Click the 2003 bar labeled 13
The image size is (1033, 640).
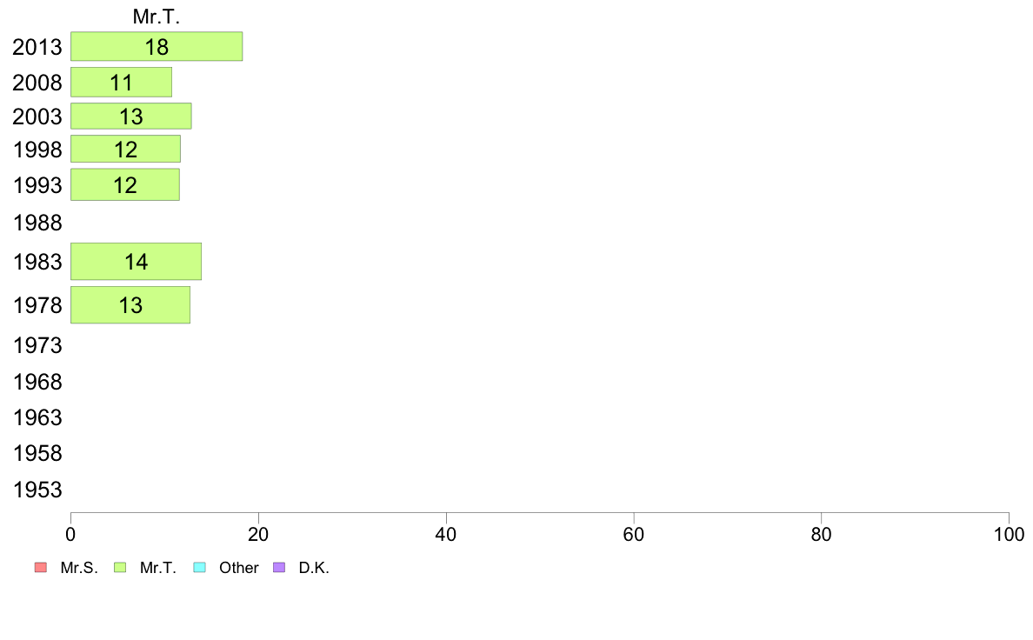[131, 116]
